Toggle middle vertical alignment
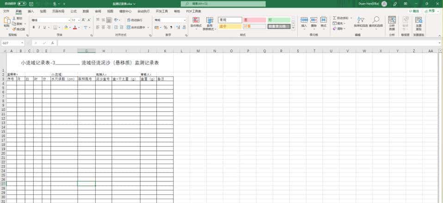The height and width of the screenshot is (203, 443). point(104,20)
